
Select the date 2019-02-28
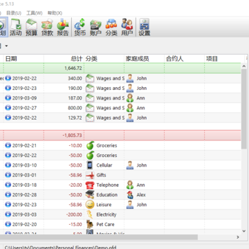point(24,195)
